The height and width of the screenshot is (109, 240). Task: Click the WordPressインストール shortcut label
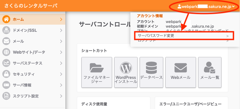(126, 79)
